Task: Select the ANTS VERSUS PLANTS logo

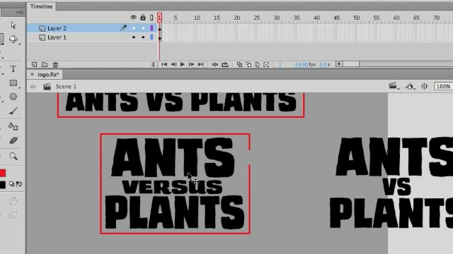Action: 175,183
